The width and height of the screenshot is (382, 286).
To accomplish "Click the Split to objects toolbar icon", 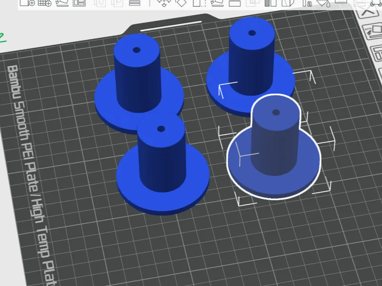I will click(x=100, y=3).
